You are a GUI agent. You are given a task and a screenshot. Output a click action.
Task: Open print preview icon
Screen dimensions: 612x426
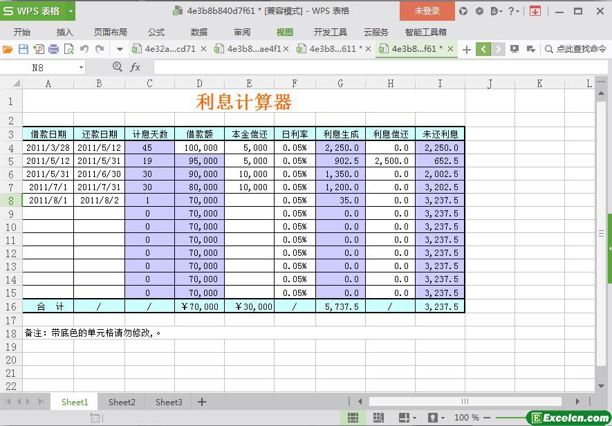point(68,49)
